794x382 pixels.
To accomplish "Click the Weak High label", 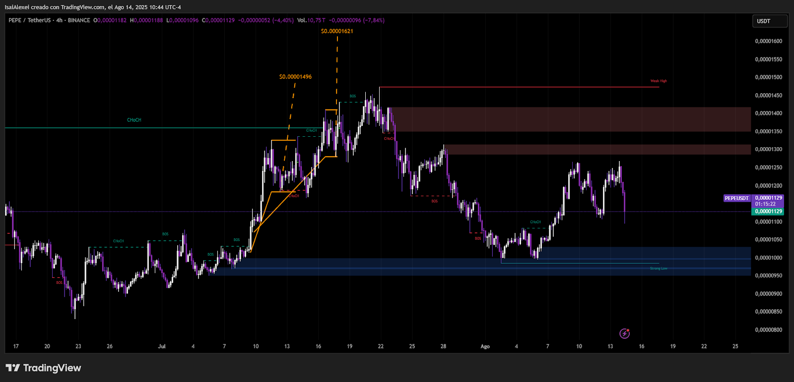I will click(659, 81).
